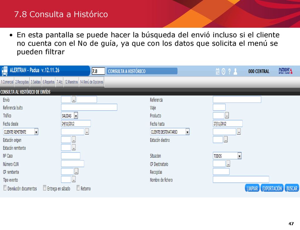Viewport: 300px width, 230px height.
Task: Open lookup button next to Producto field
Action: tap(227, 115)
